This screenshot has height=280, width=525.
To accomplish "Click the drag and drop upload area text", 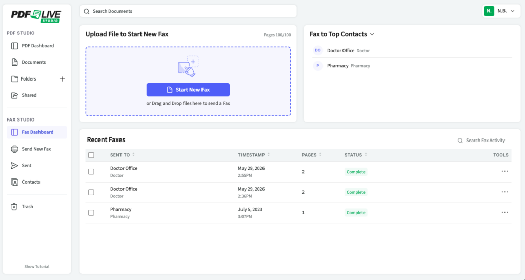I will (x=188, y=103).
